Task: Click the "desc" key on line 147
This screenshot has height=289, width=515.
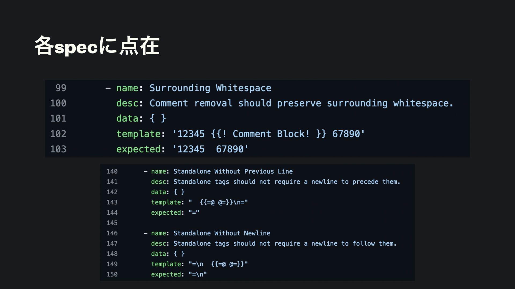Action: [x=159, y=244]
